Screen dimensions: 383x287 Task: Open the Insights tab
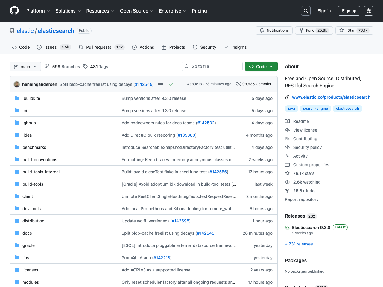tap(235, 47)
